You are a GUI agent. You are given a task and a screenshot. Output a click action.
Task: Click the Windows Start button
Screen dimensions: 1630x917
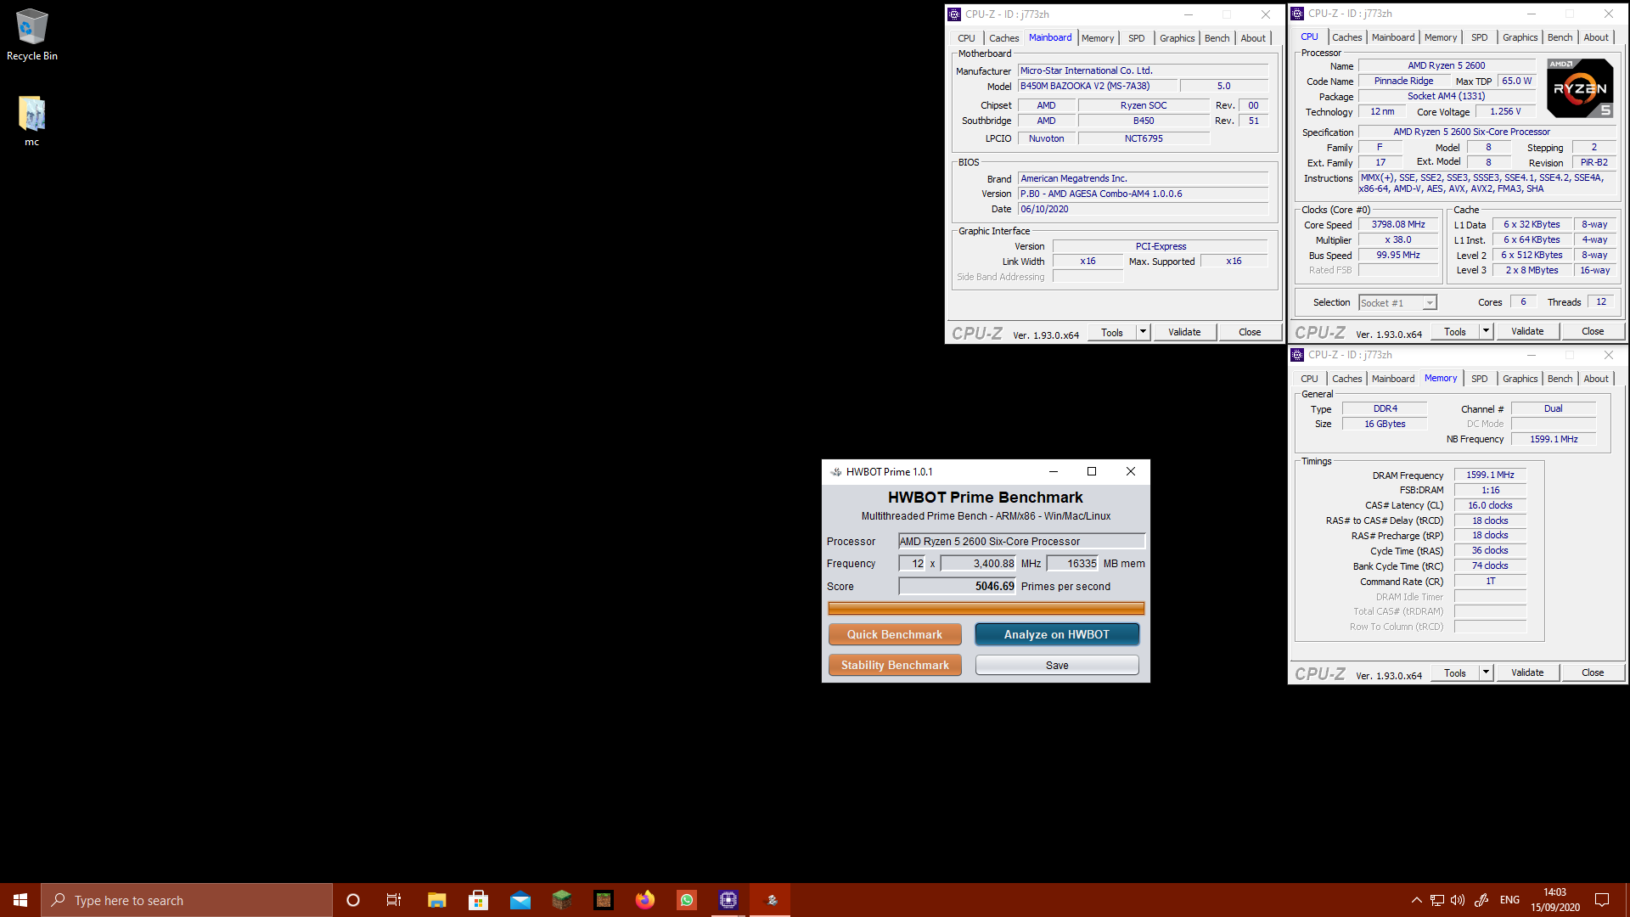click(x=20, y=900)
